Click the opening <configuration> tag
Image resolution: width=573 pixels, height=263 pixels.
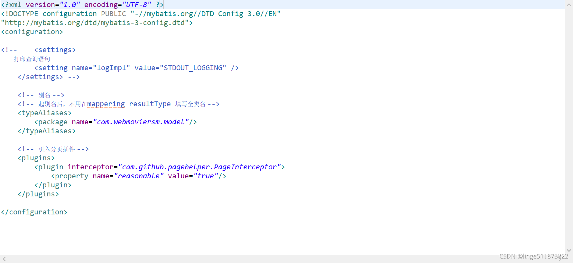[x=32, y=32]
